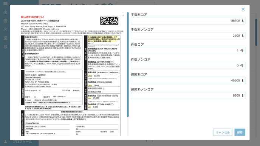Open the settings gear icon
This screenshot has height=146, width=260.
[x=5, y=47]
